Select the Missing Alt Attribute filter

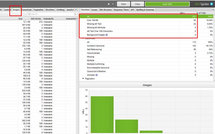tap(146, 28)
